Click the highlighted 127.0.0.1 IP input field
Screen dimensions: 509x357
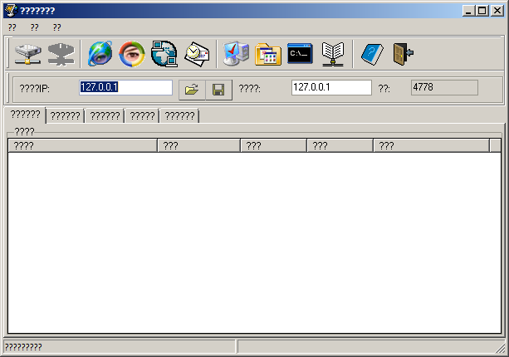125,87
